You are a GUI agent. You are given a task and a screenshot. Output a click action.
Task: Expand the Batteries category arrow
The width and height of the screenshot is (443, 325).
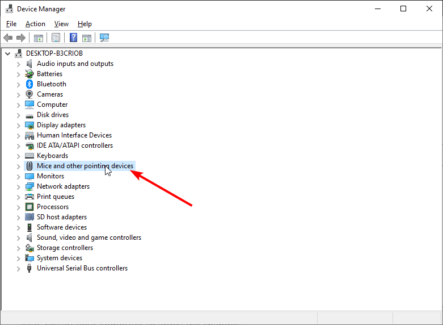click(18, 74)
